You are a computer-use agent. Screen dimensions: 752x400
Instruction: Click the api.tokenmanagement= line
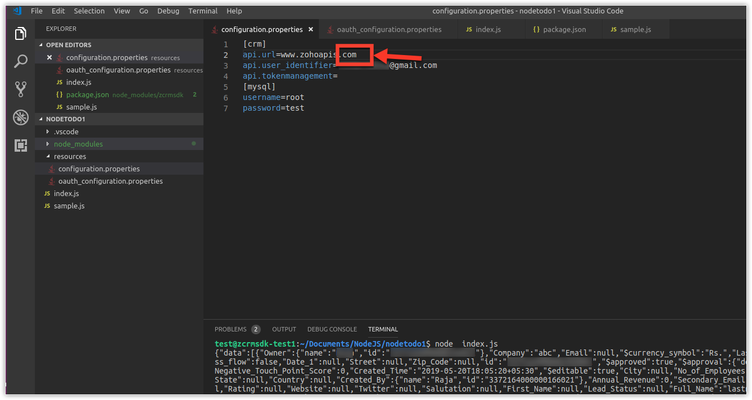[290, 76]
